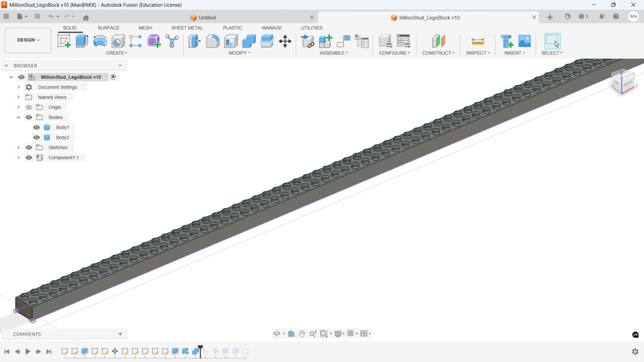
Task: Open the timeline settings gear
Action: point(635,352)
